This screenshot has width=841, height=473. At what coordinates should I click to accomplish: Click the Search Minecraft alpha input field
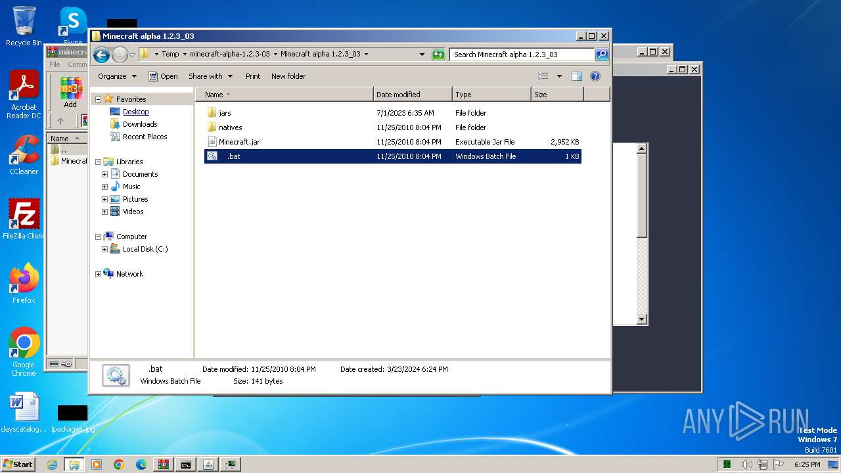coord(522,55)
